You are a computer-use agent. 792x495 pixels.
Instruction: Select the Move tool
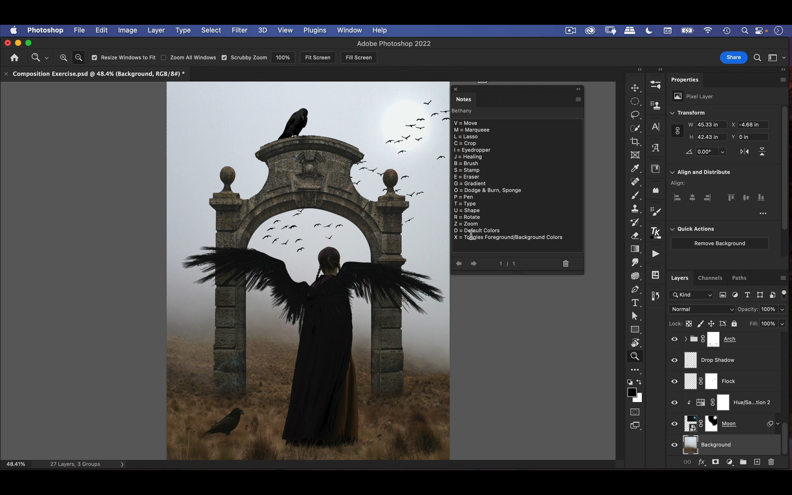pyautogui.click(x=635, y=88)
